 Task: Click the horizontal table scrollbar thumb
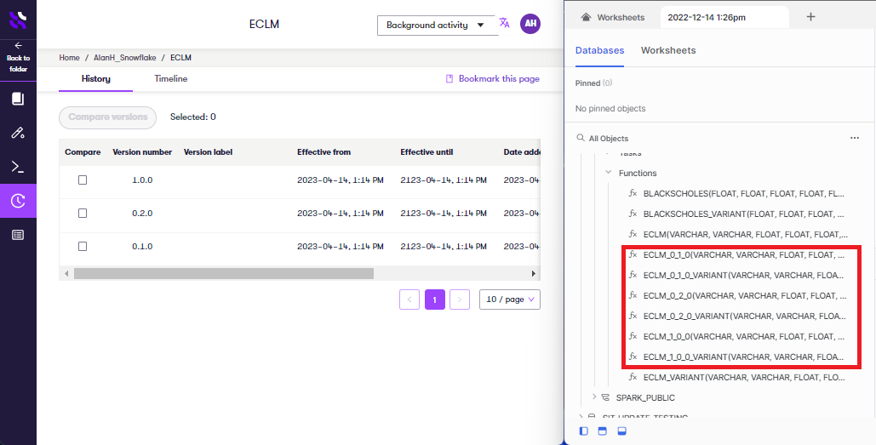[223, 274]
